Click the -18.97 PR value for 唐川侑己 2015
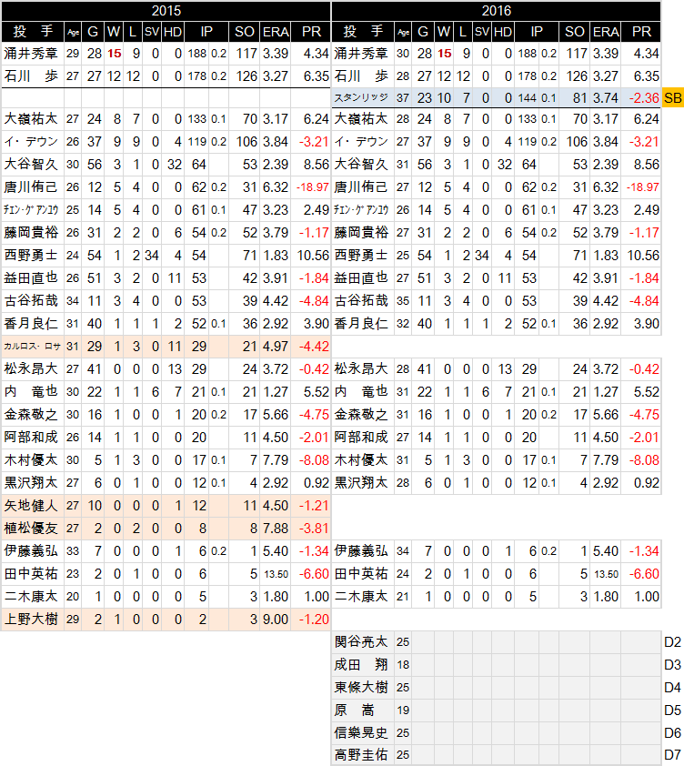 pos(312,187)
